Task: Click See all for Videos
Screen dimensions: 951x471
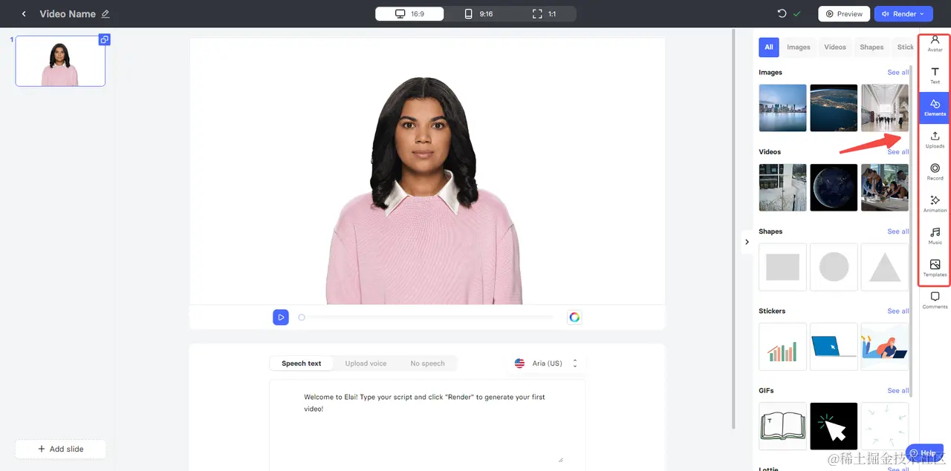Action: click(x=898, y=152)
